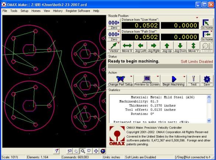Click the User Home X readout 0.0502
216x160 pixels.
140,25
